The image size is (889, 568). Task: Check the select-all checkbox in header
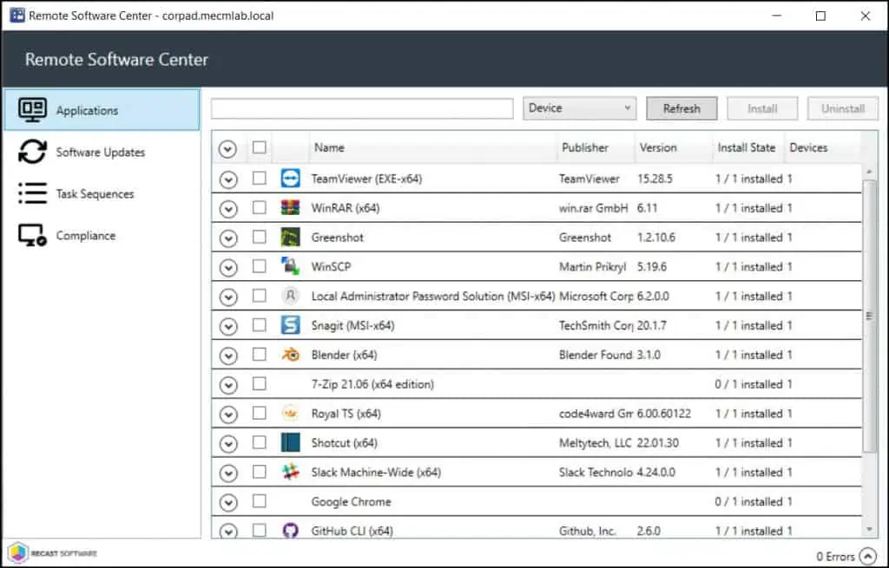259,147
